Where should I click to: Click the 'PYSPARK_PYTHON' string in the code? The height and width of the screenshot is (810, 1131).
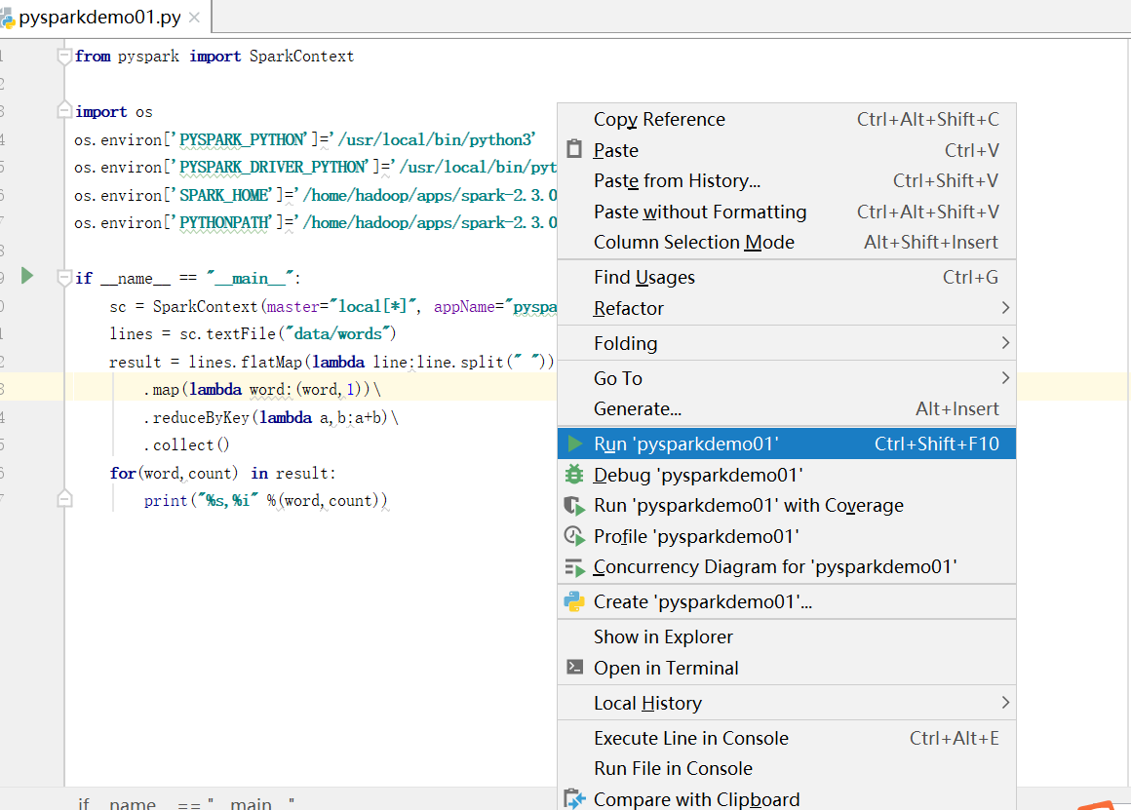click(x=243, y=139)
